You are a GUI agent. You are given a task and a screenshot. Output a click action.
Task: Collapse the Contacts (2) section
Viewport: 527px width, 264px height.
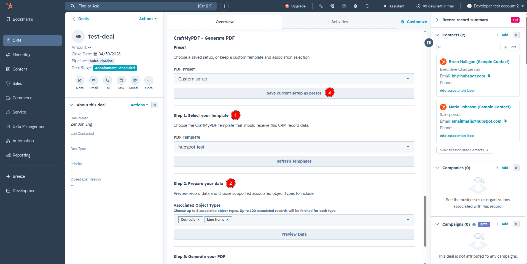[x=437, y=35]
